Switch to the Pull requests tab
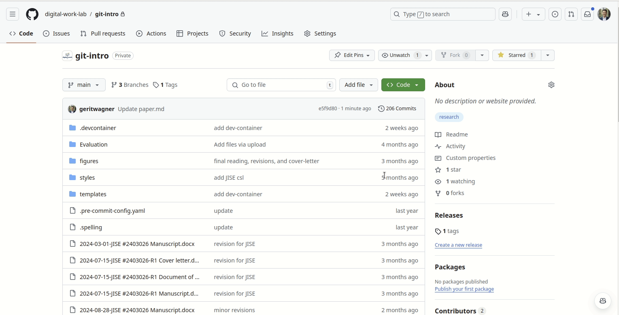Viewport: 619px width, 315px height. 103,34
